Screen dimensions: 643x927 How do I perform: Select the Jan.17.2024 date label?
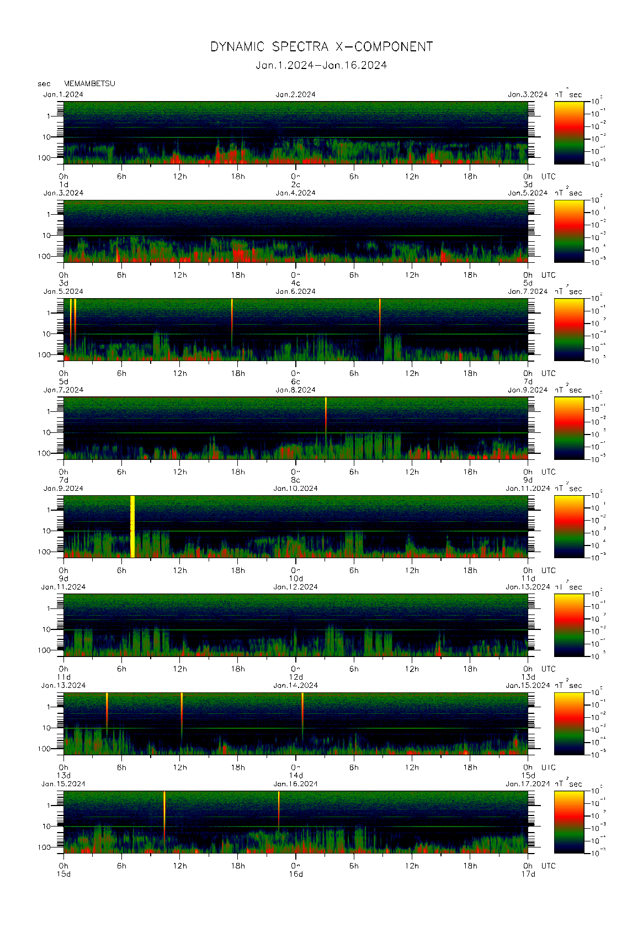click(528, 784)
